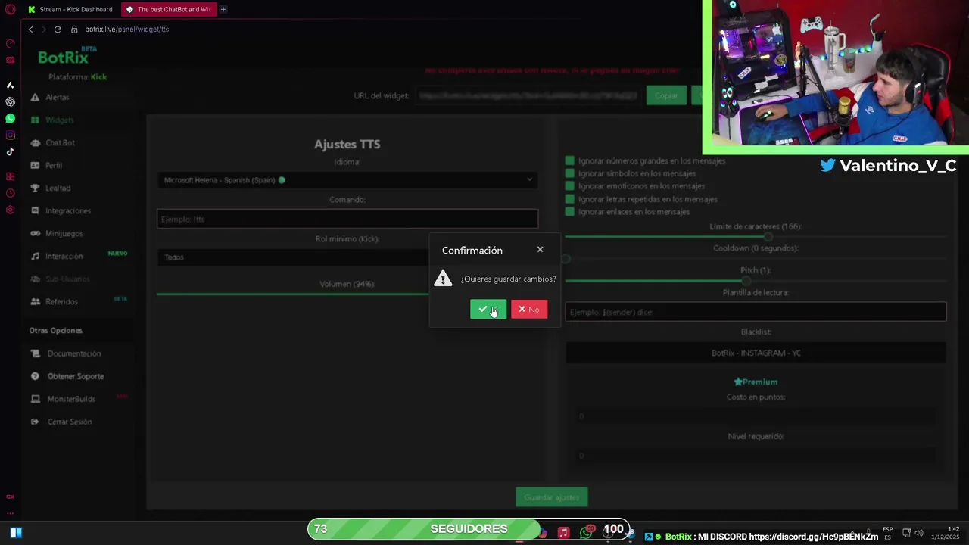Switch to Stream - Kick Dashboard tab
The height and width of the screenshot is (545, 969).
(x=70, y=9)
